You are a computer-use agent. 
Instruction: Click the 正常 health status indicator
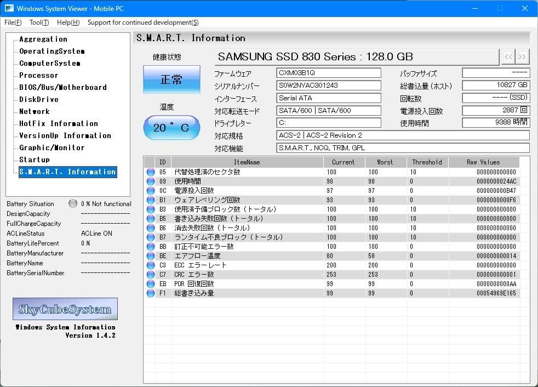coord(172,79)
